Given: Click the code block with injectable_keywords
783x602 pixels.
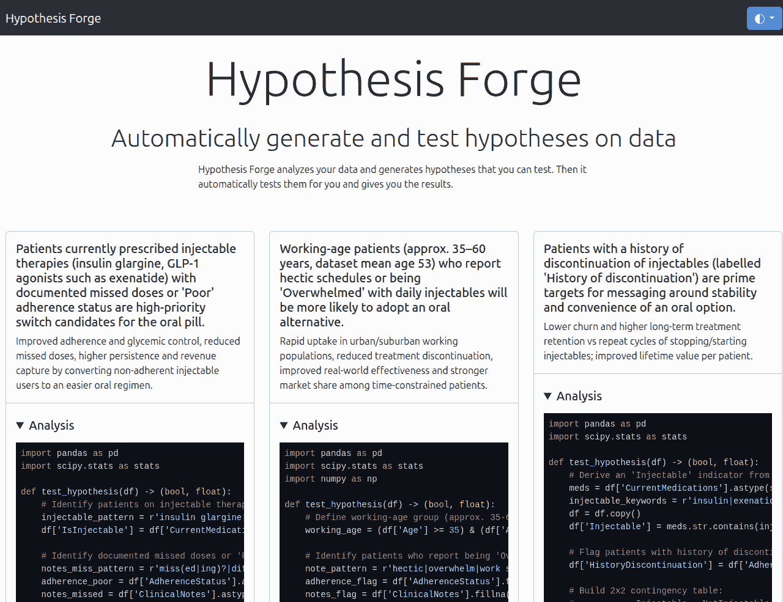Looking at the screenshot, I should (658, 507).
